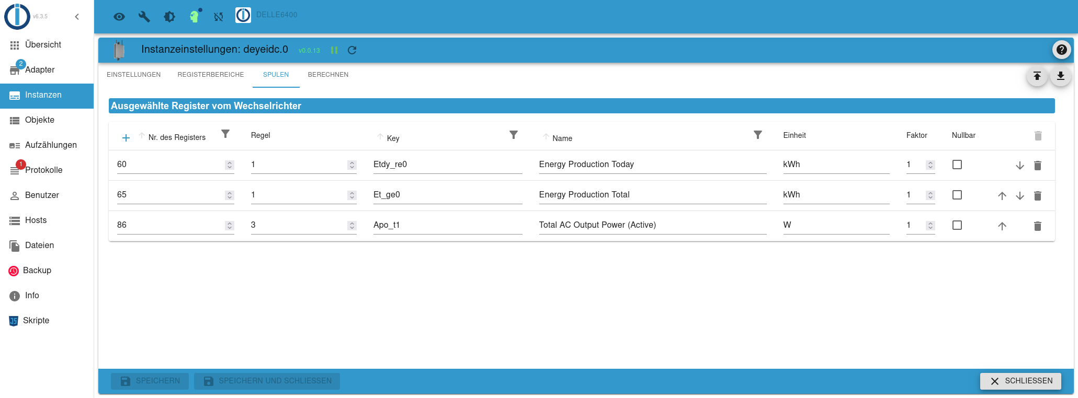The height and width of the screenshot is (398, 1078).
Task: Open Backup in the sidebar
Action: click(x=47, y=271)
